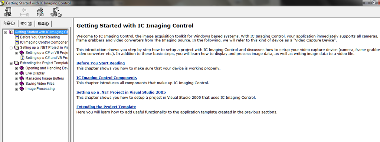Collapse the Extending the Project Template node
Image resolution: width=380 pixels, height=142 pixels.
point(11,63)
